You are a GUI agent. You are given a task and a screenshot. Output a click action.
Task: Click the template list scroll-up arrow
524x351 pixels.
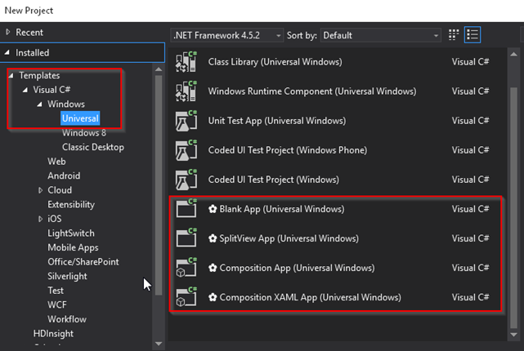tap(514, 54)
